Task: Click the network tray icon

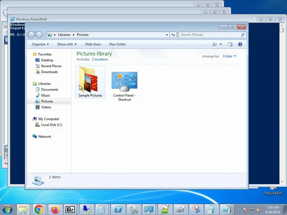Action: (x=252, y=210)
